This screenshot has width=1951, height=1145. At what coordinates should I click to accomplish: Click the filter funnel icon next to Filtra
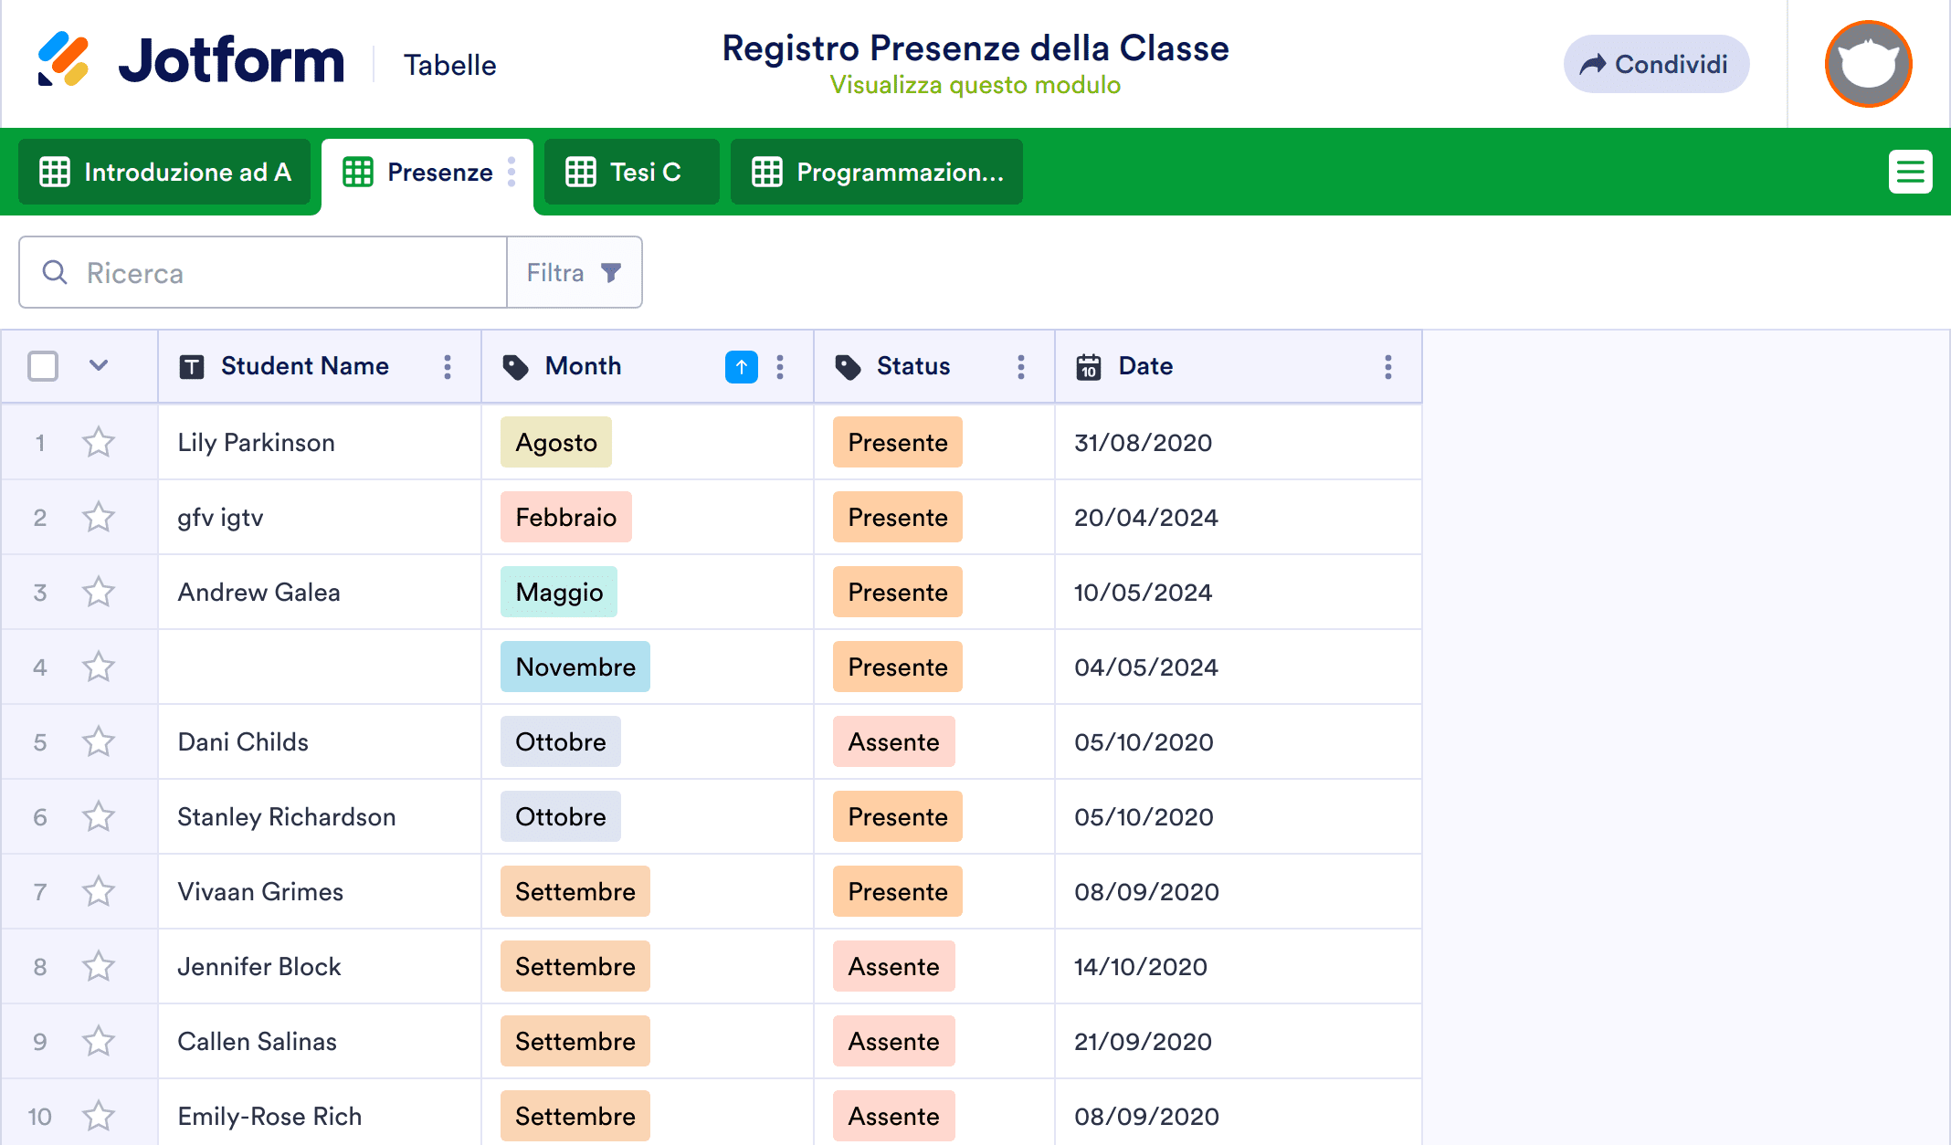[610, 271]
